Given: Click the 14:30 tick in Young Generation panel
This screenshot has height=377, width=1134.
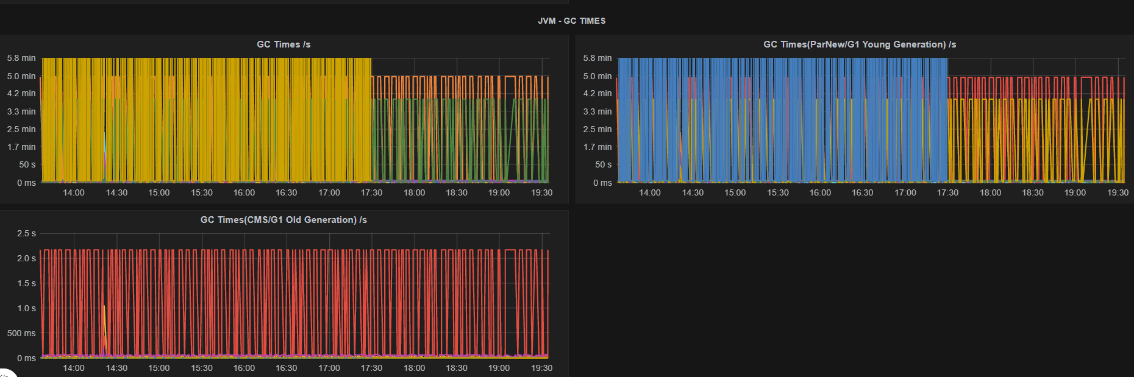Looking at the screenshot, I should tap(693, 192).
